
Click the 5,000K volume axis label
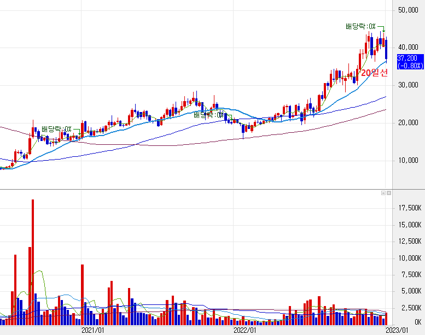[411, 291]
